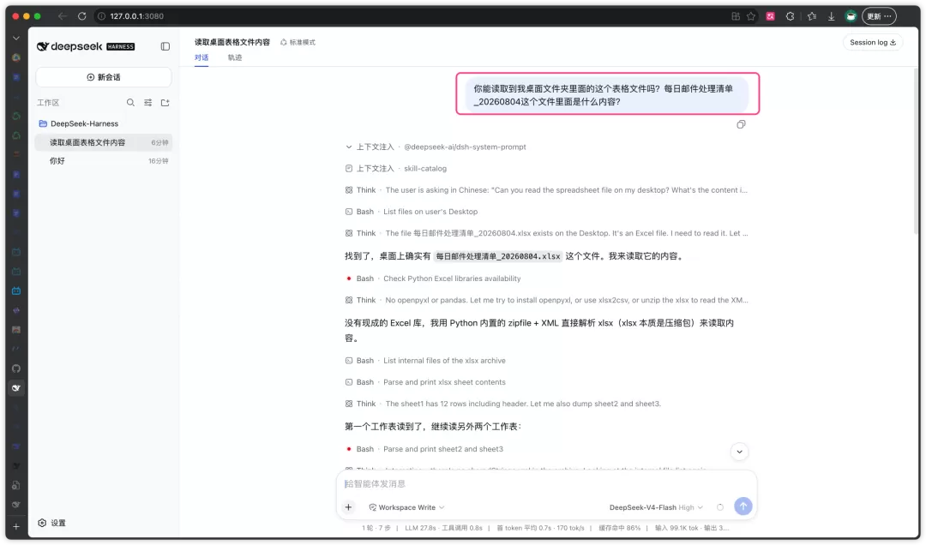Jump to bottom with the round chevron button
The width and height of the screenshot is (926, 545).
point(739,452)
